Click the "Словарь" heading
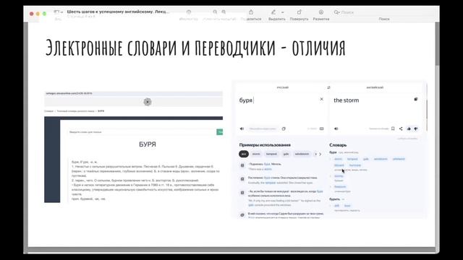This screenshot has width=463, height=260. click(x=338, y=145)
